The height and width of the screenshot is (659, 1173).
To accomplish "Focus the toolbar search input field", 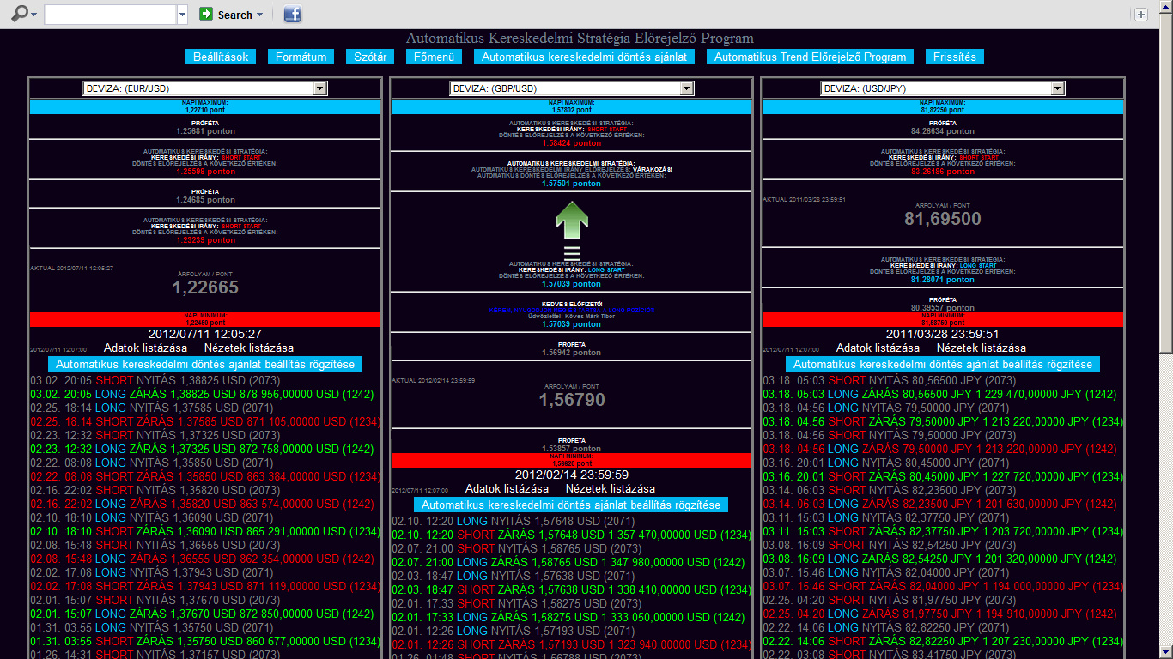I will pos(111,15).
